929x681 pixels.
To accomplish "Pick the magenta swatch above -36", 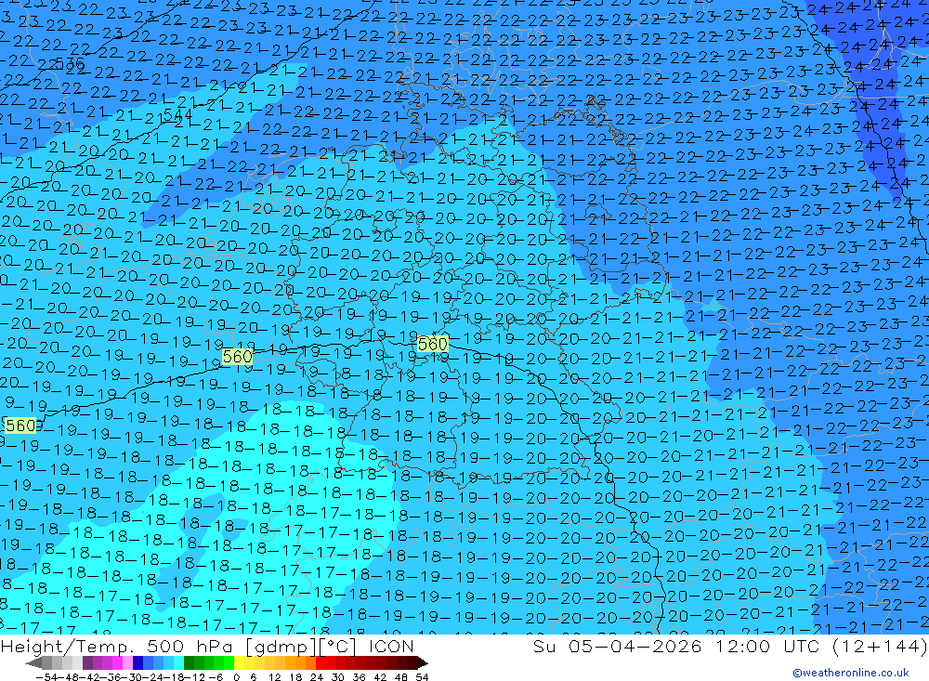I will 117,662.
